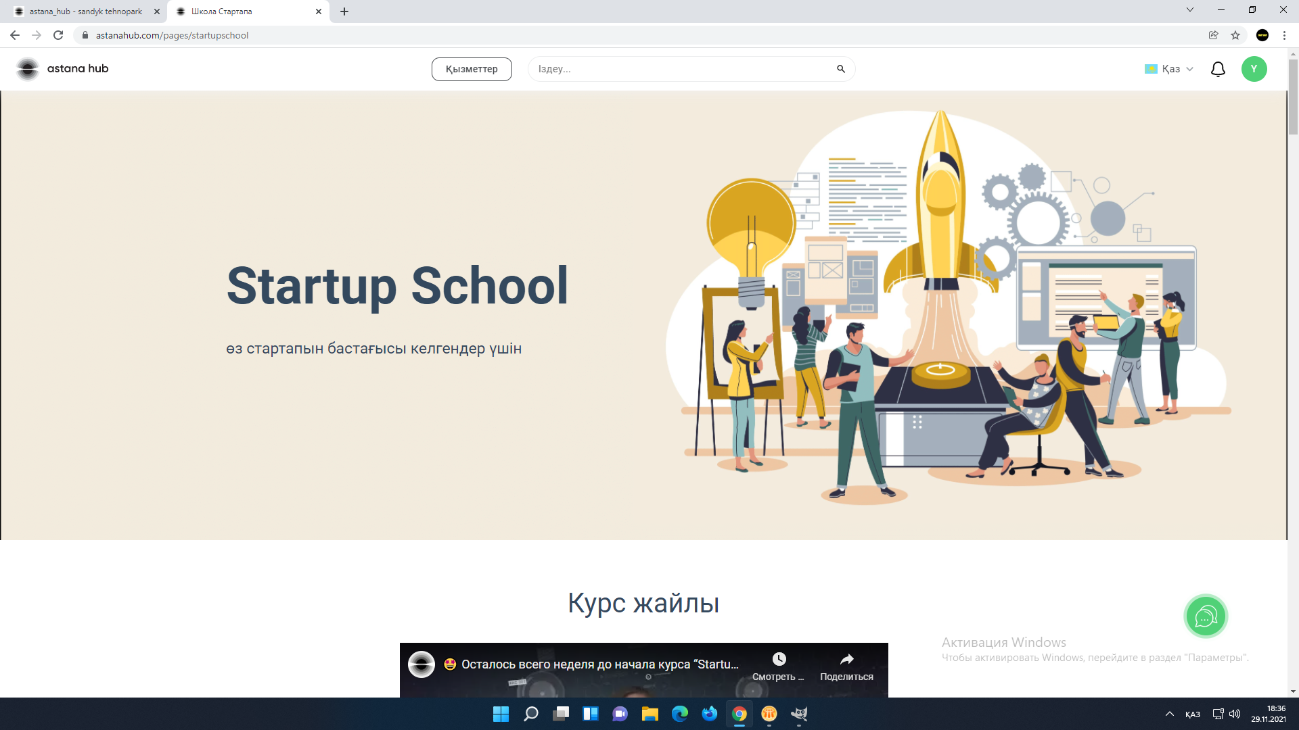Show hidden system tray icons
The image size is (1299, 730).
click(1169, 714)
